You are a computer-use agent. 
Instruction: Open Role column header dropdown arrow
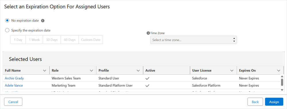coord(92,70)
